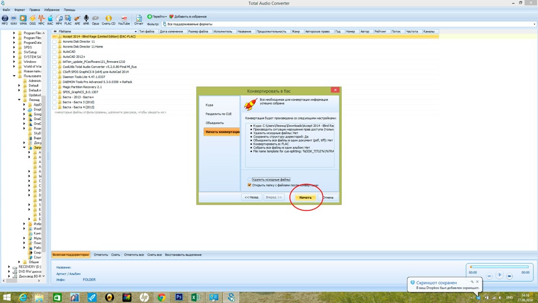Expand the SPDS folder in the tree
Image resolution: width=538 pixels, height=303 pixels.
(x=14, y=47)
